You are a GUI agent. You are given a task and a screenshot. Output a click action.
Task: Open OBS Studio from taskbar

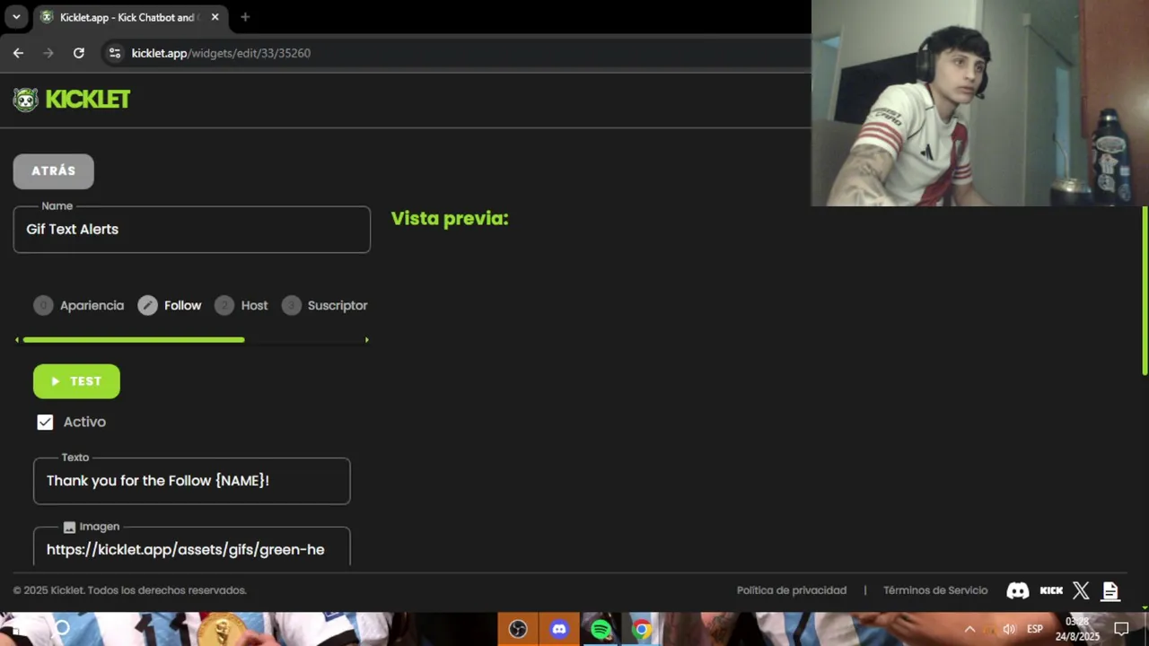point(518,629)
